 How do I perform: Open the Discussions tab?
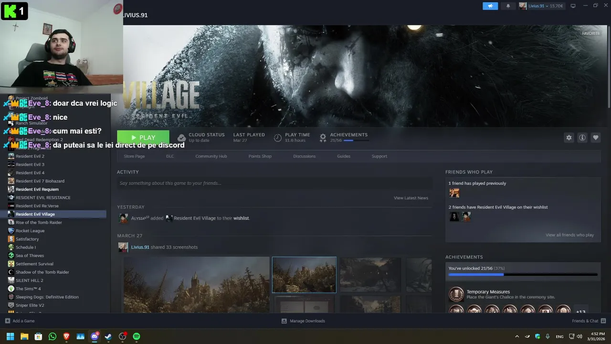(304, 156)
